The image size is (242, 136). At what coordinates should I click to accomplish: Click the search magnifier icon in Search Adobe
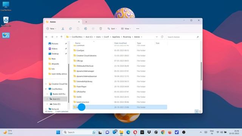[198, 37]
